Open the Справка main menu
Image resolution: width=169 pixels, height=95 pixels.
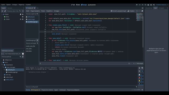[28, 5]
